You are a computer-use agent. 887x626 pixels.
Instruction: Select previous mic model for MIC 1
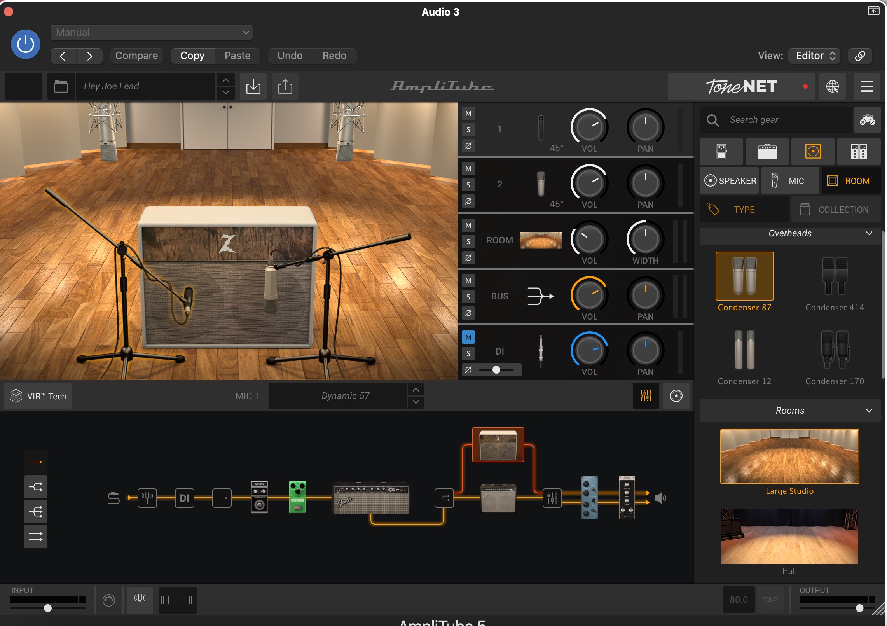click(x=416, y=390)
